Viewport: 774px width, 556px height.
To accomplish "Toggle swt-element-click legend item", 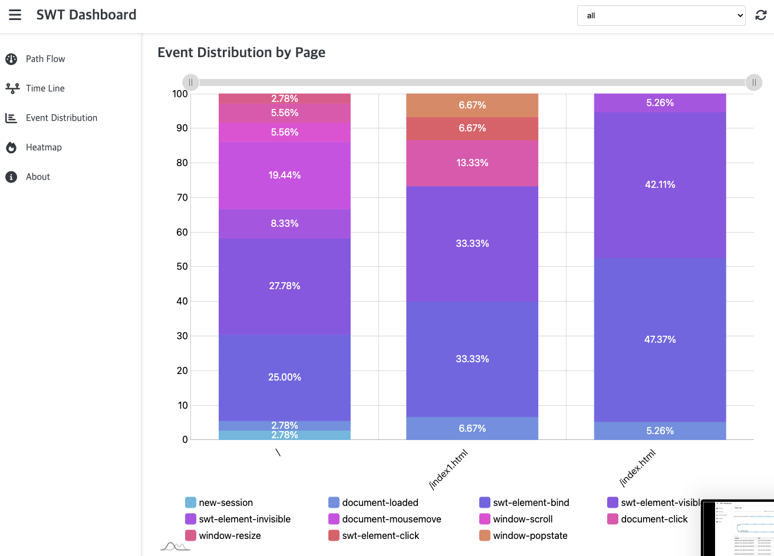I will pos(374,535).
